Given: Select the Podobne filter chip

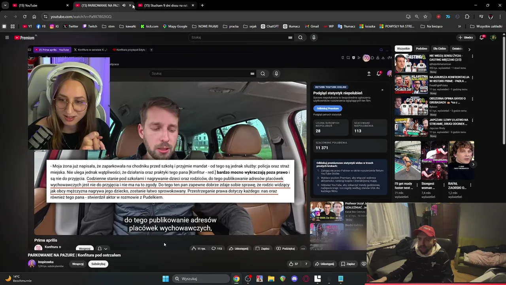Looking at the screenshot, I should point(421,49).
